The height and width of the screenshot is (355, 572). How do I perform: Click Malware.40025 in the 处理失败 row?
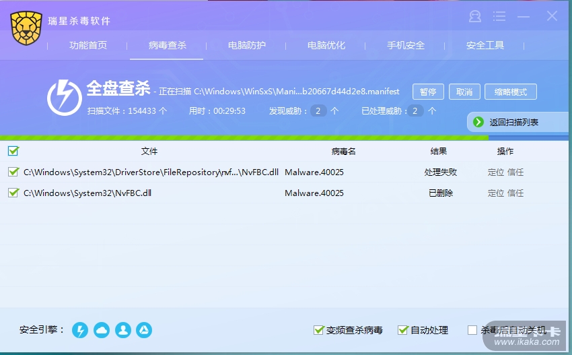(x=314, y=172)
